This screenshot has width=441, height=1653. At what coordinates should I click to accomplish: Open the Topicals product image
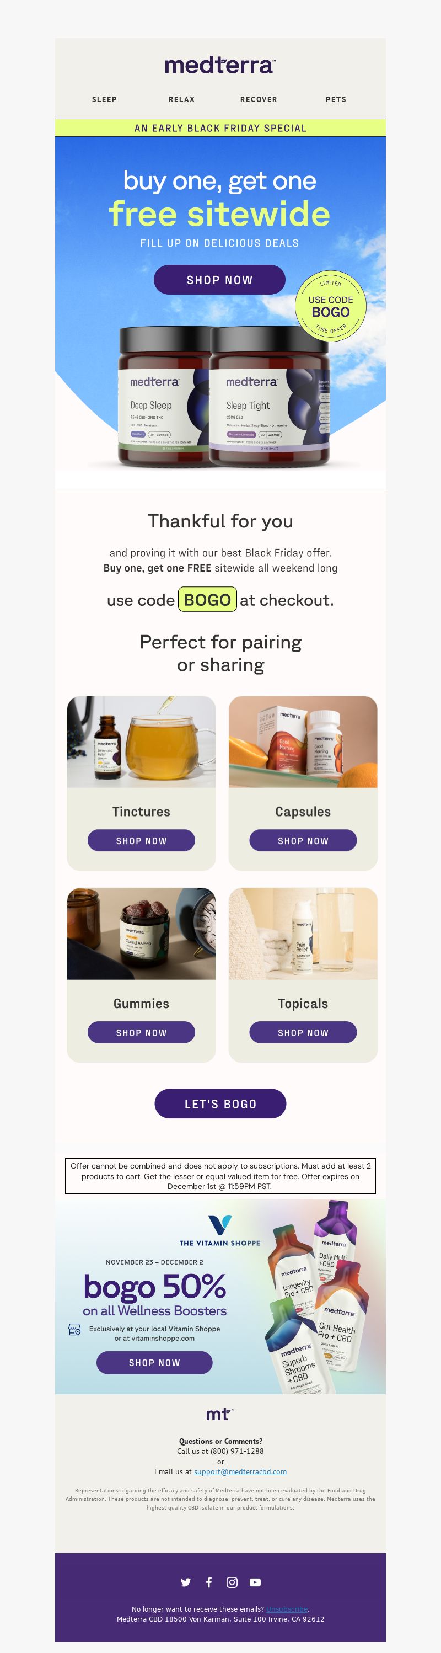pos(303,934)
